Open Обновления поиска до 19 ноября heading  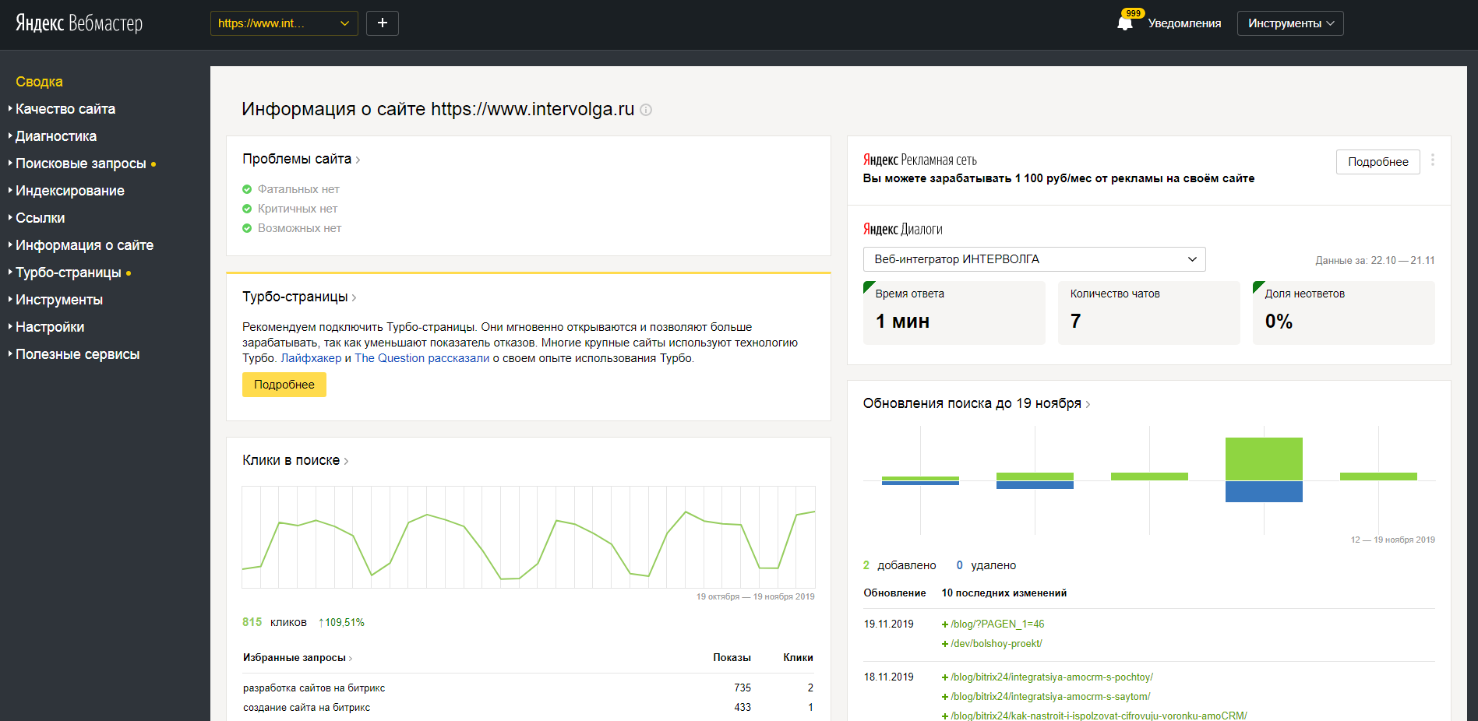coord(976,403)
